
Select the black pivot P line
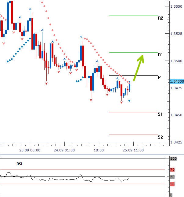(133, 75)
